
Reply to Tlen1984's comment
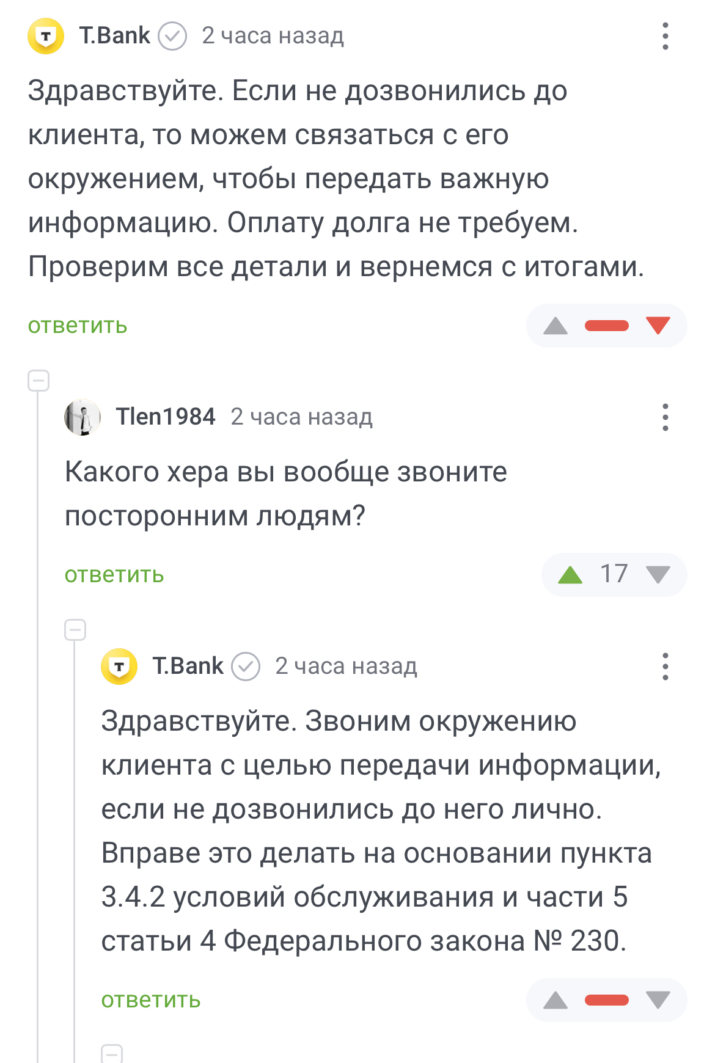(114, 575)
